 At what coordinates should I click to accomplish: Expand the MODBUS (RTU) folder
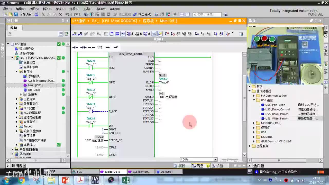254,123
